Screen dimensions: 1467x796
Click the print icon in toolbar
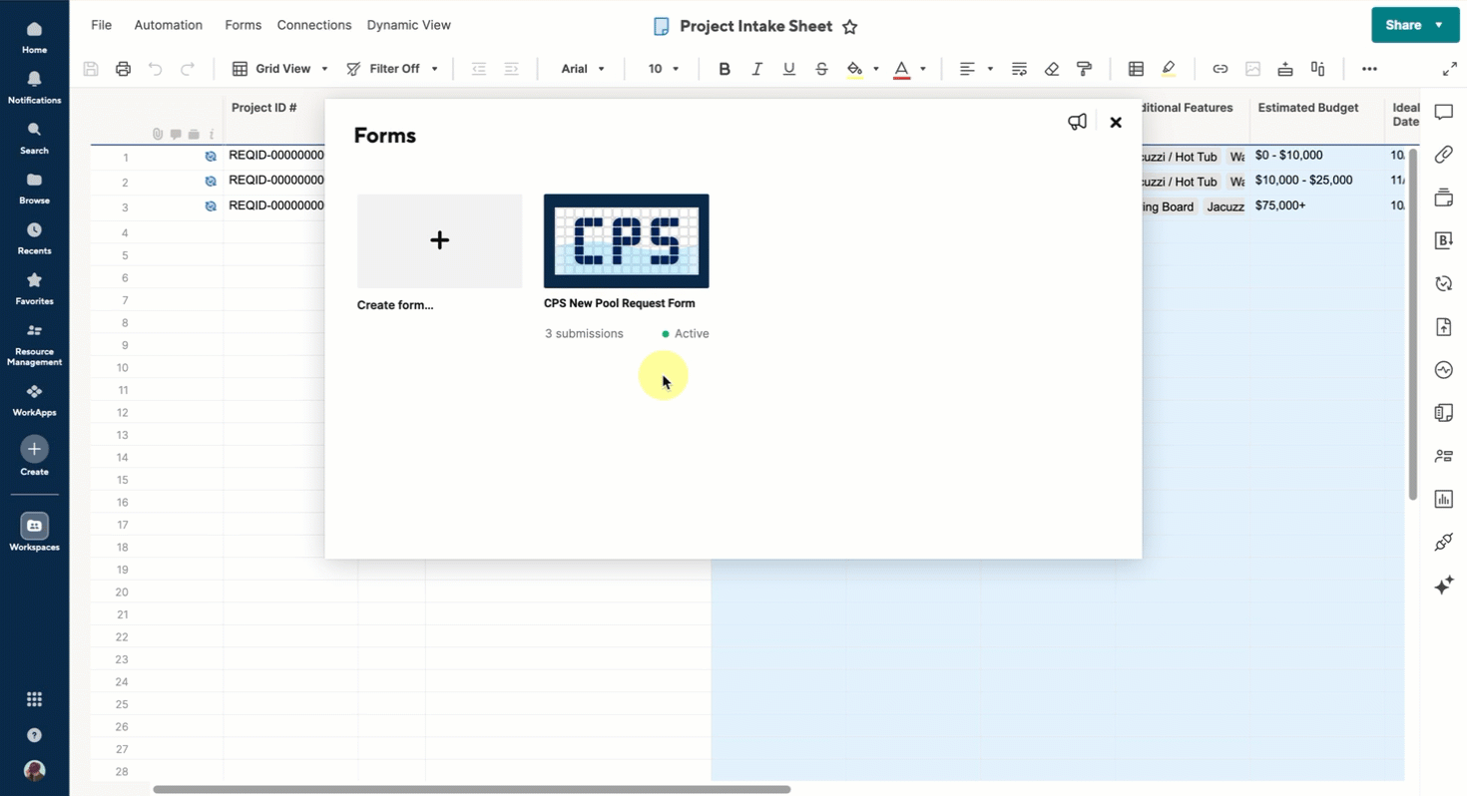pyautogui.click(x=123, y=69)
